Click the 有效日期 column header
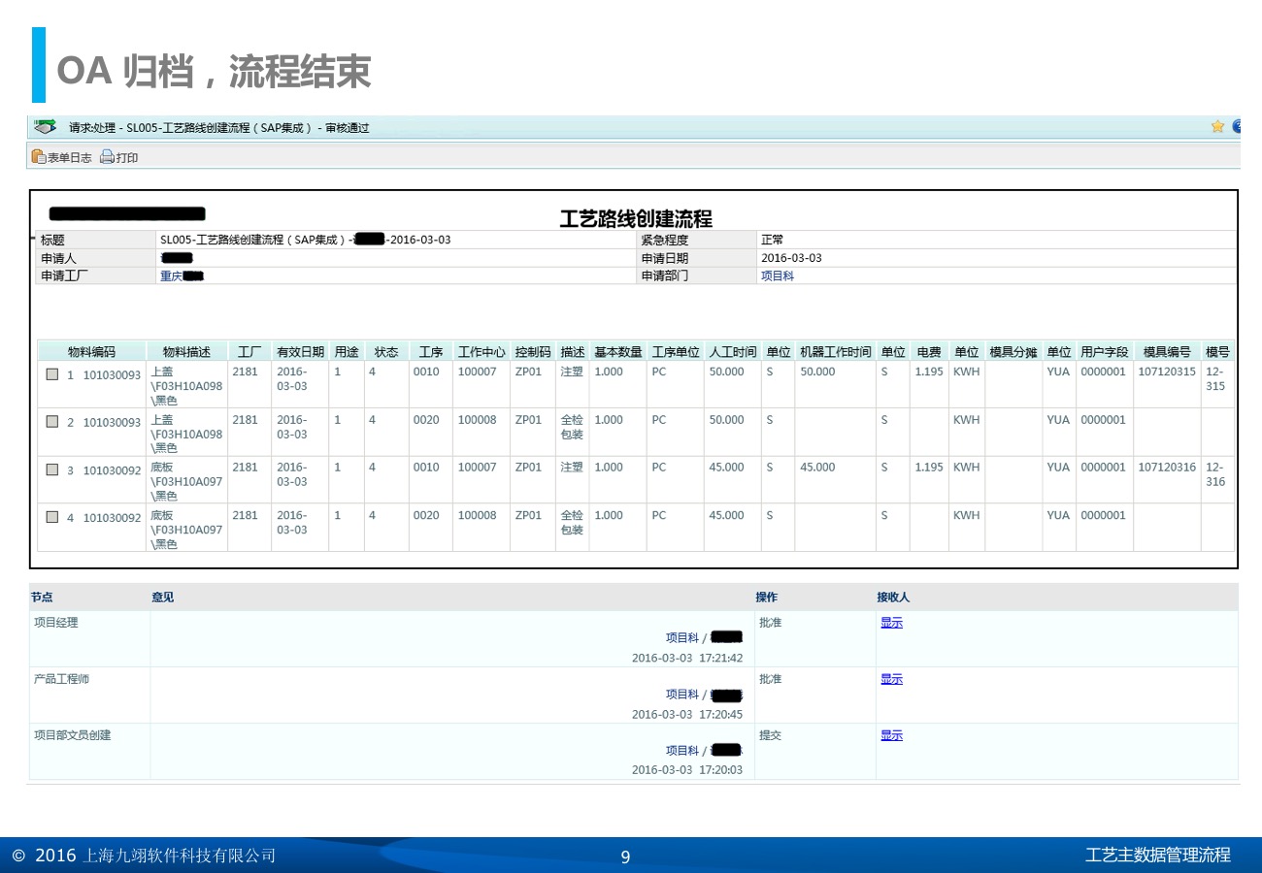The height and width of the screenshot is (873, 1262). tap(300, 352)
